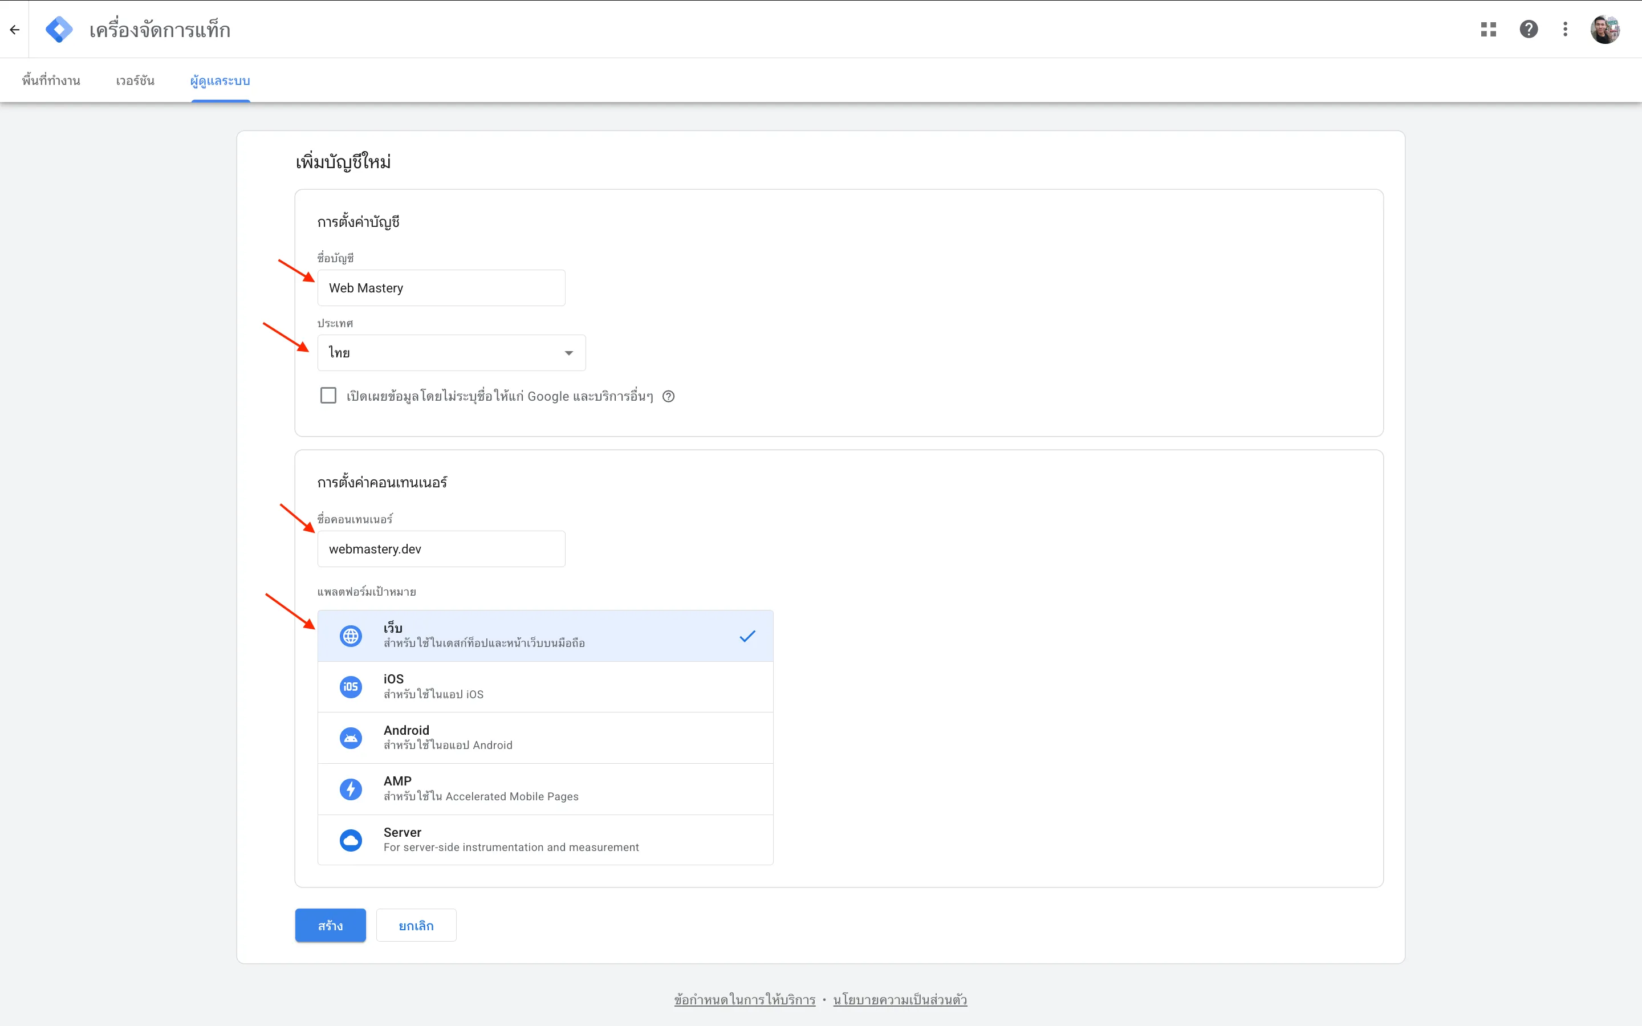Click the profile avatar
The image size is (1642, 1026).
1606,28
